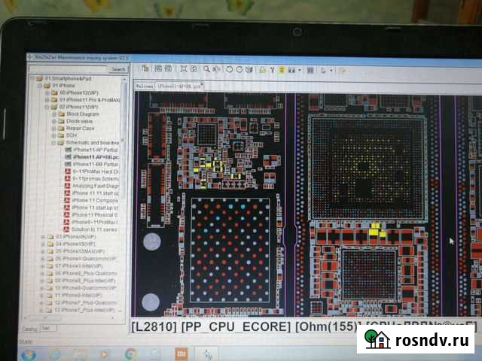Viewport: 482px width, 361px height.
Task: Switch to the Welcome tab
Action: [x=144, y=86]
